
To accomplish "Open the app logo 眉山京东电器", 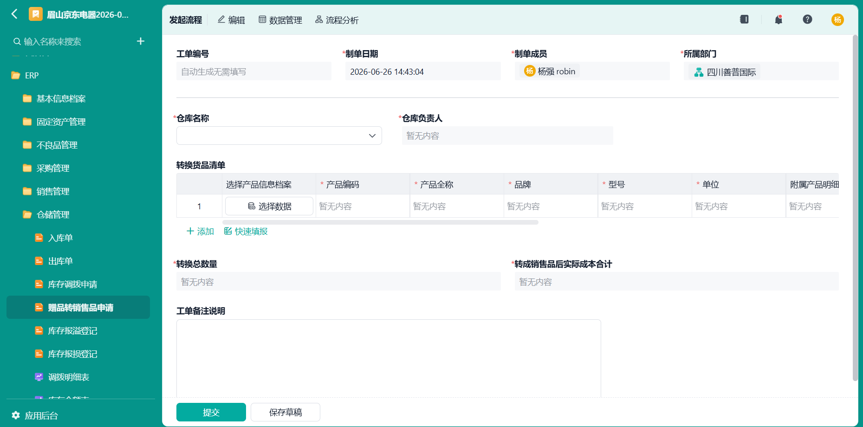I will tap(36, 14).
